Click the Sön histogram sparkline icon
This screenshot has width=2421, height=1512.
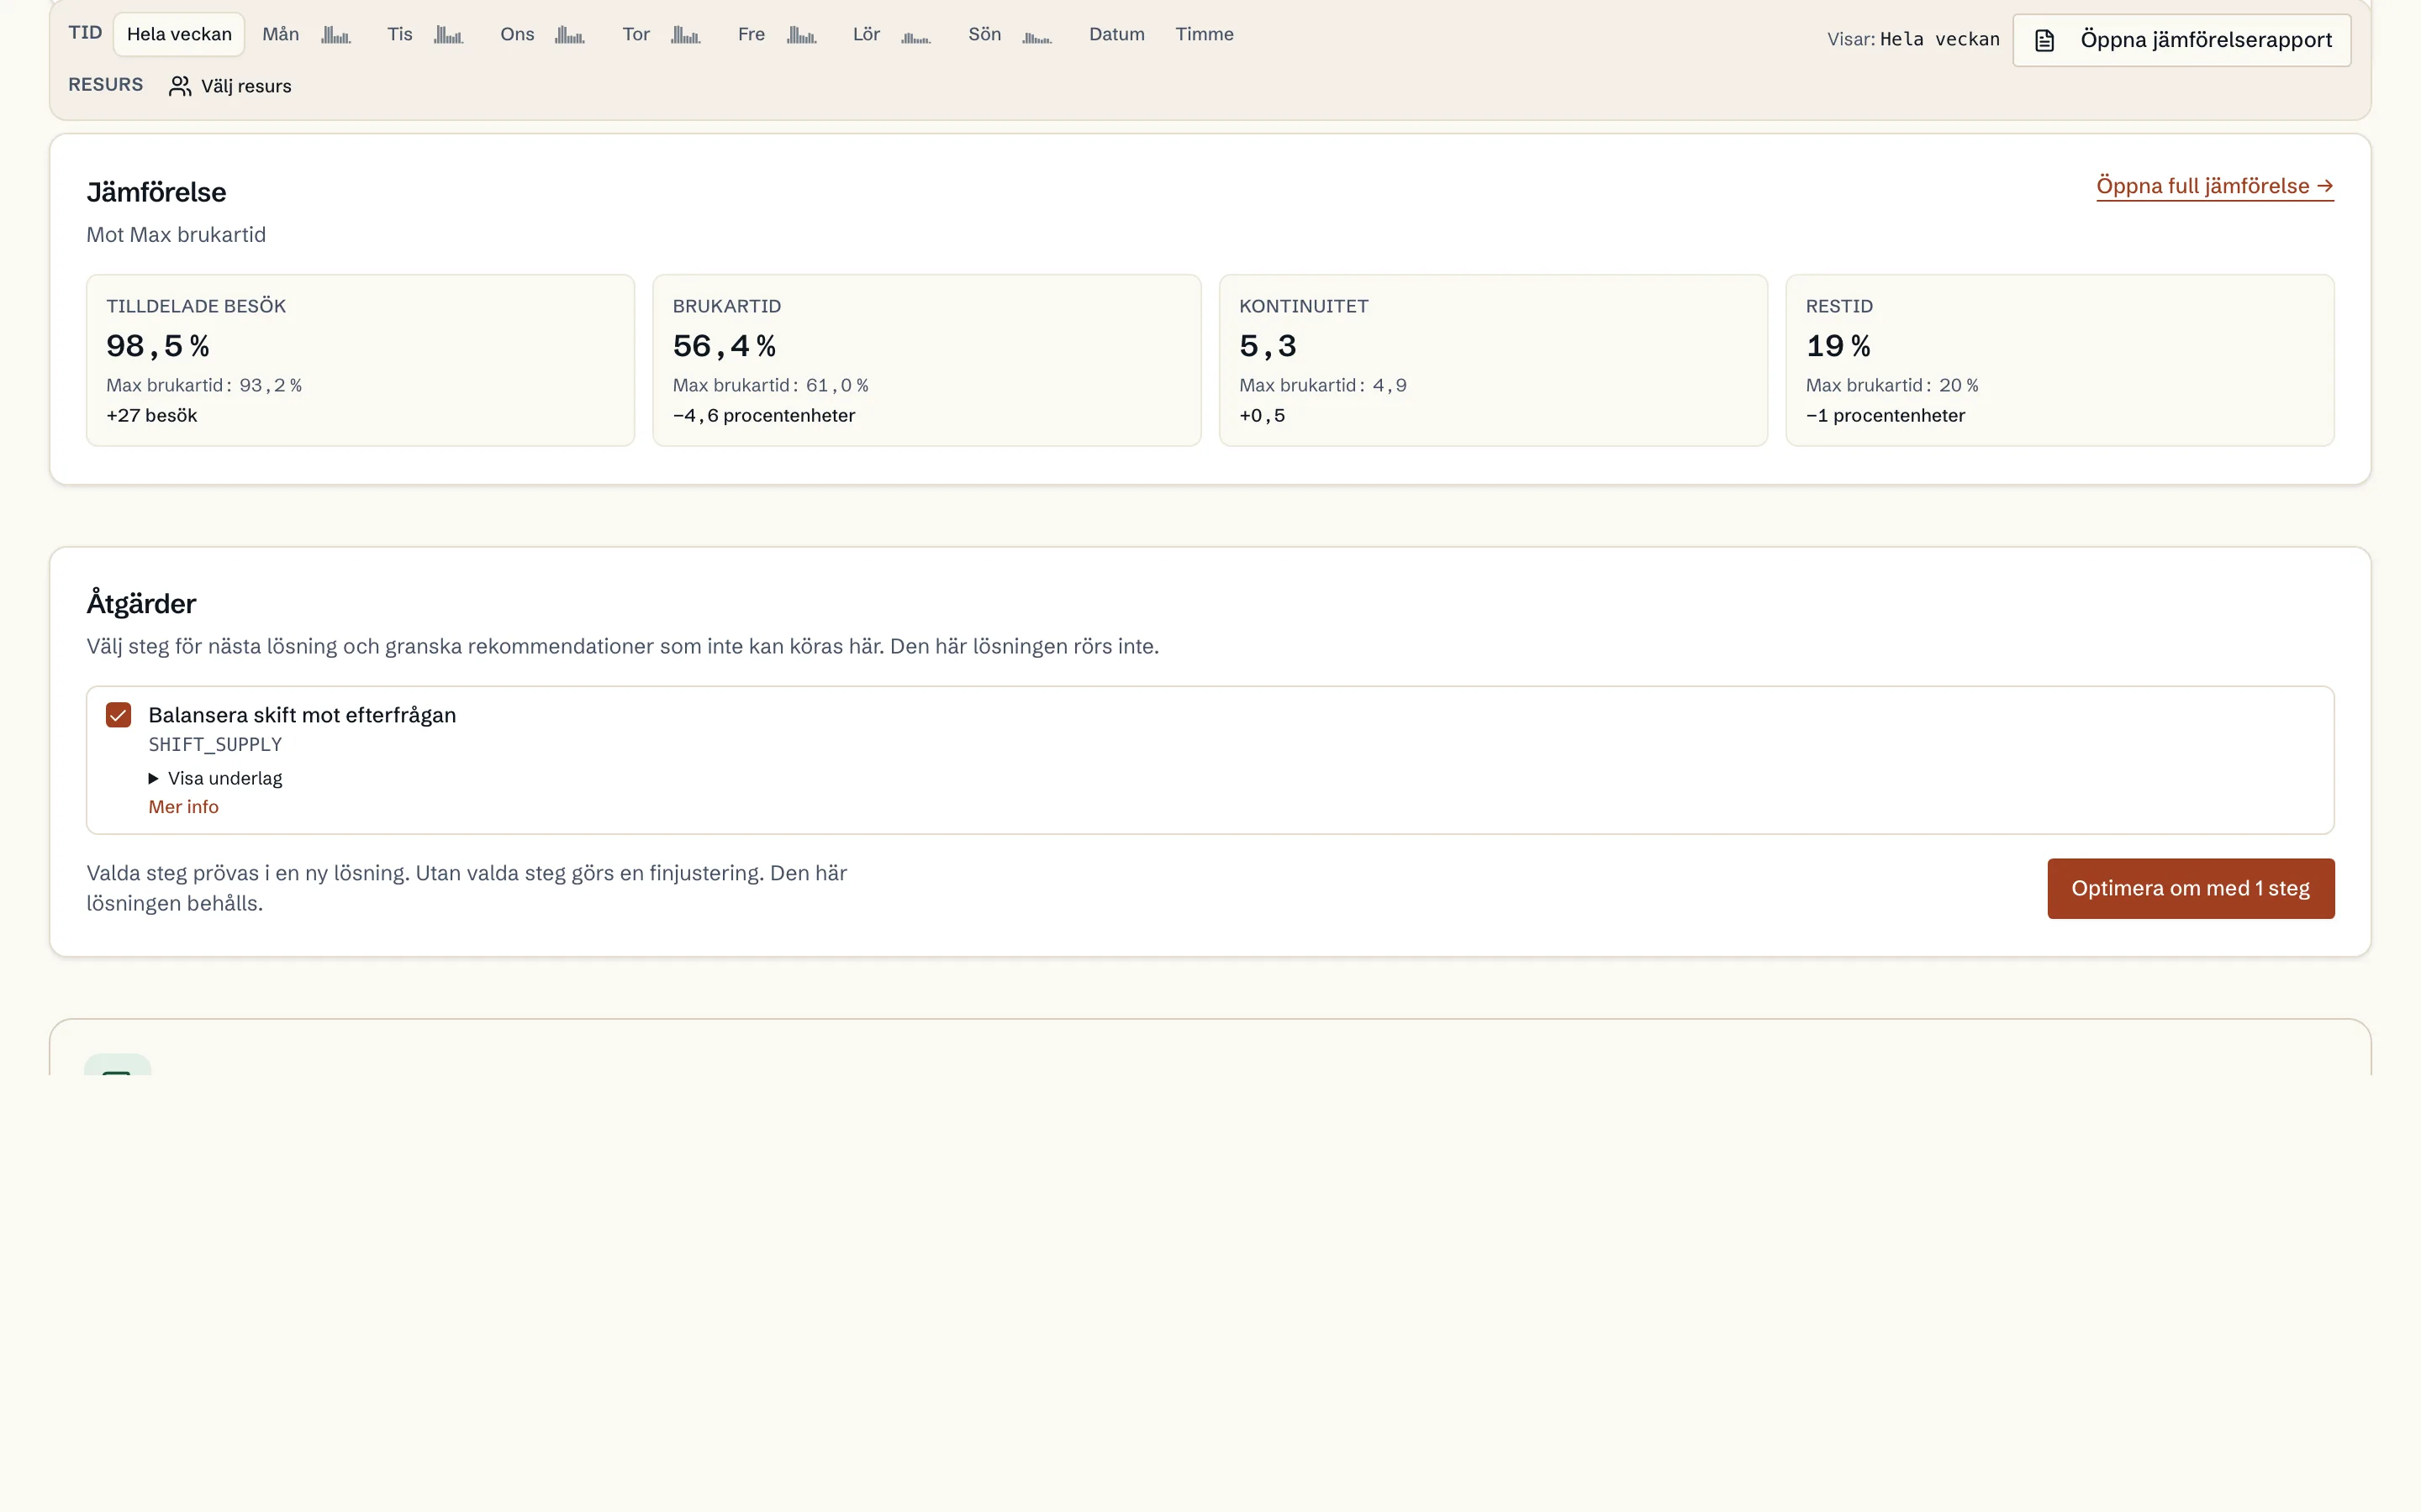point(1036,37)
